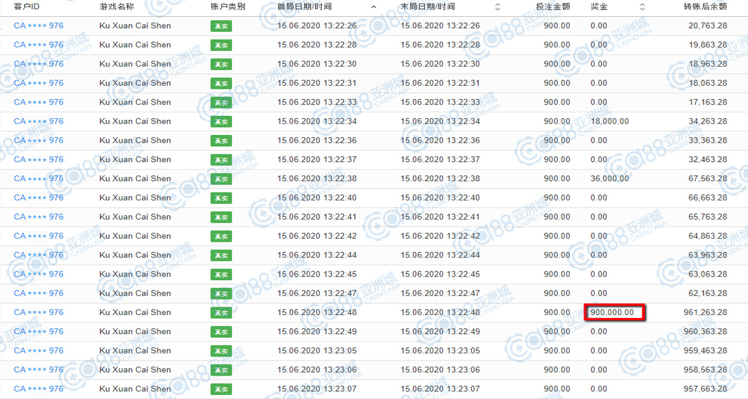Image resolution: width=748 pixels, height=399 pixels.
Task: Click the ascending sort arrow beside 首局日期/时间
Action: [374, 7]
